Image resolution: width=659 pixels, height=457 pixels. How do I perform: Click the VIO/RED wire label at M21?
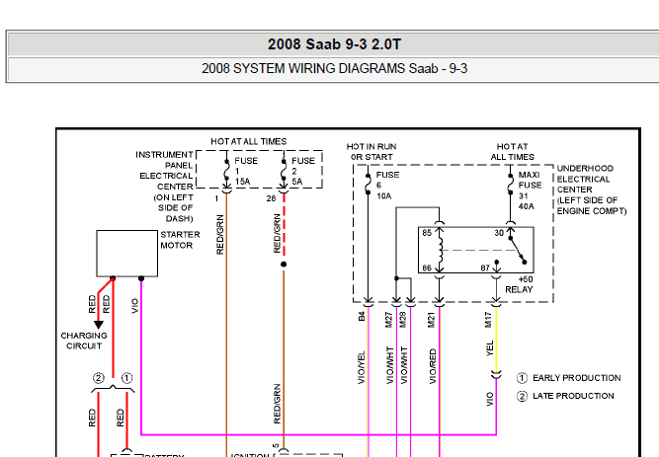click(433, 366)
